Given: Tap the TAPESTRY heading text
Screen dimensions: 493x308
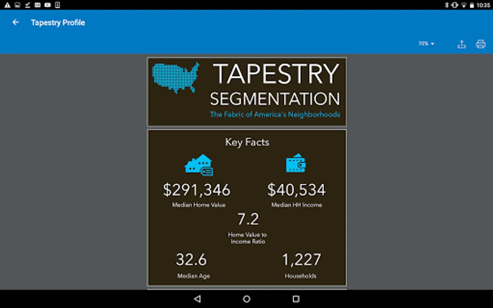Looking at the screenshot, I should click(276, 74).
